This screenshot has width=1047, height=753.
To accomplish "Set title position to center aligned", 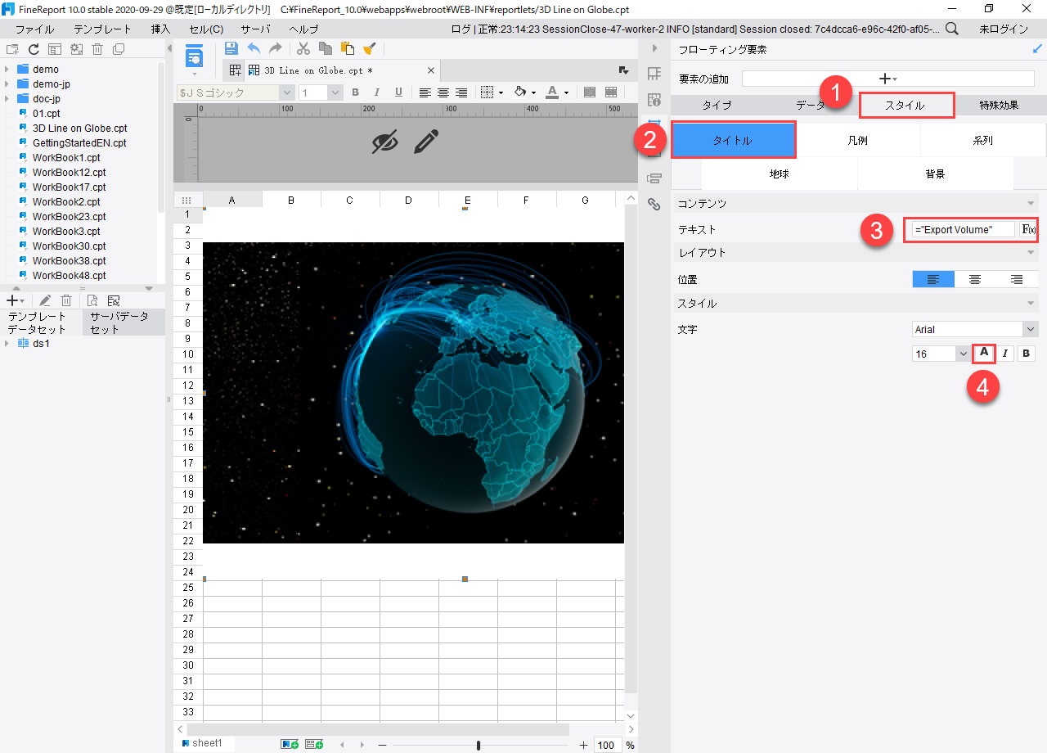I will pyautogui.click(x=975, y=279).
